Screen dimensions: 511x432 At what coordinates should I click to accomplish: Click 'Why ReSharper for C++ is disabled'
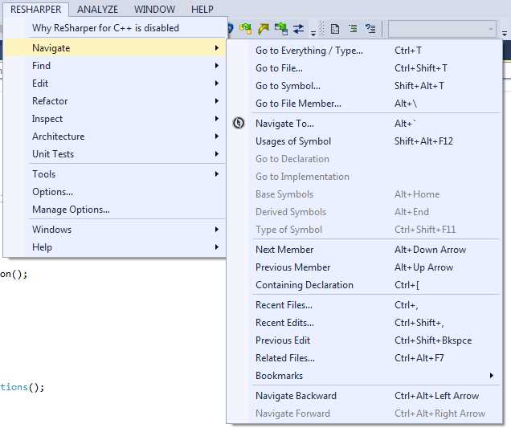coord(115,28)
